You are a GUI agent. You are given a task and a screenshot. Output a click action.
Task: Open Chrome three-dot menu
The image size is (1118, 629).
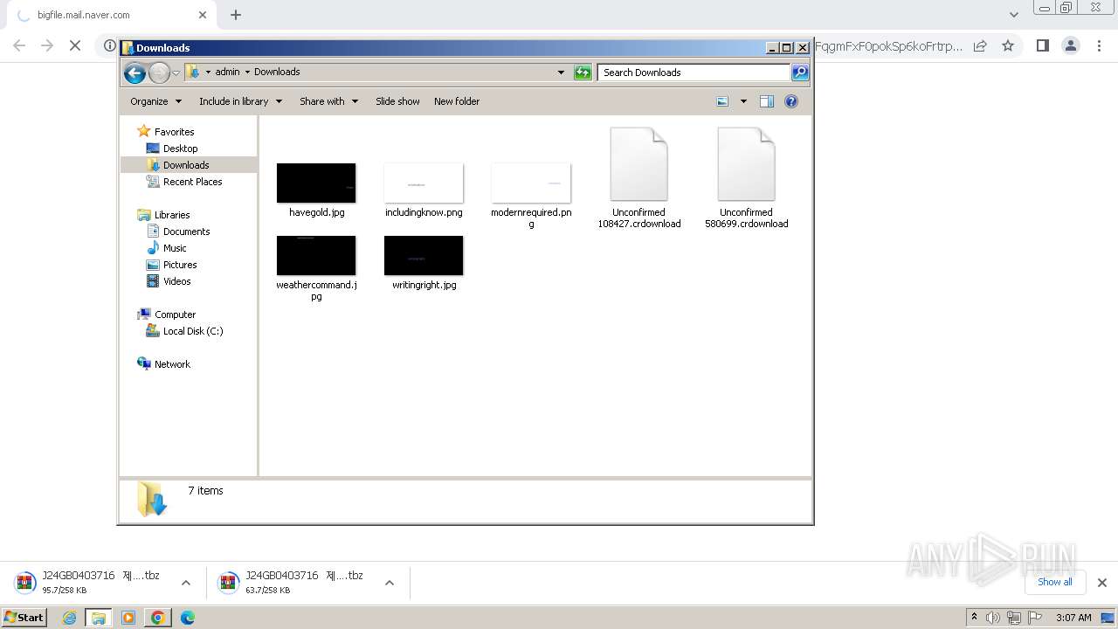[1100, 45]
